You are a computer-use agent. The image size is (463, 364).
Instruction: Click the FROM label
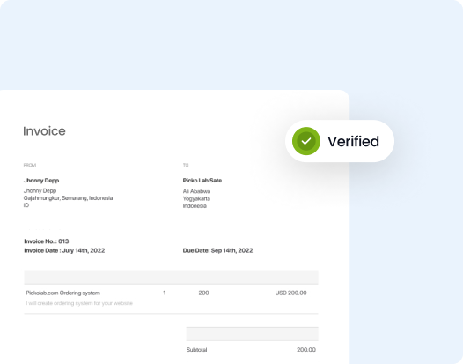pyautogui.click(x=30, y=165)
